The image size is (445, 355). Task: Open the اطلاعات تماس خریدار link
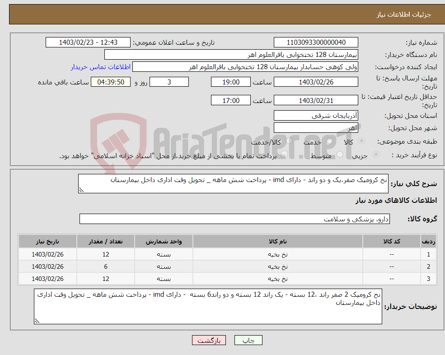pyautogui.click(x=101, y=67)
